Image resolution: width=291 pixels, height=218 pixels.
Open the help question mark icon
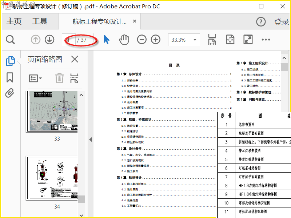(x=261, y=22)
